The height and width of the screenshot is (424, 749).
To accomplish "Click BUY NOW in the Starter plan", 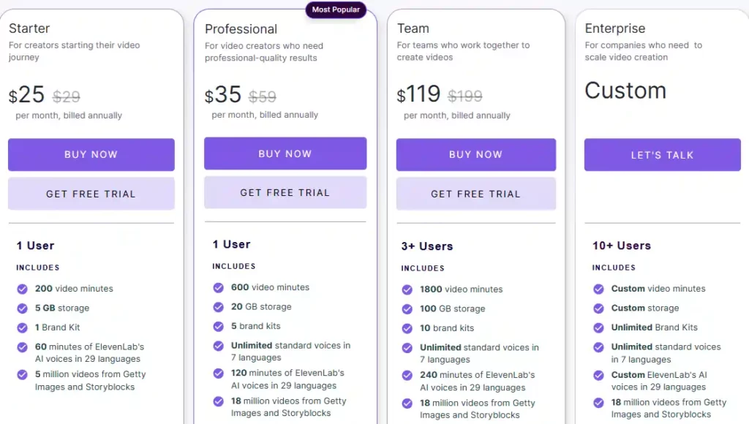I will tap(91, 154).
